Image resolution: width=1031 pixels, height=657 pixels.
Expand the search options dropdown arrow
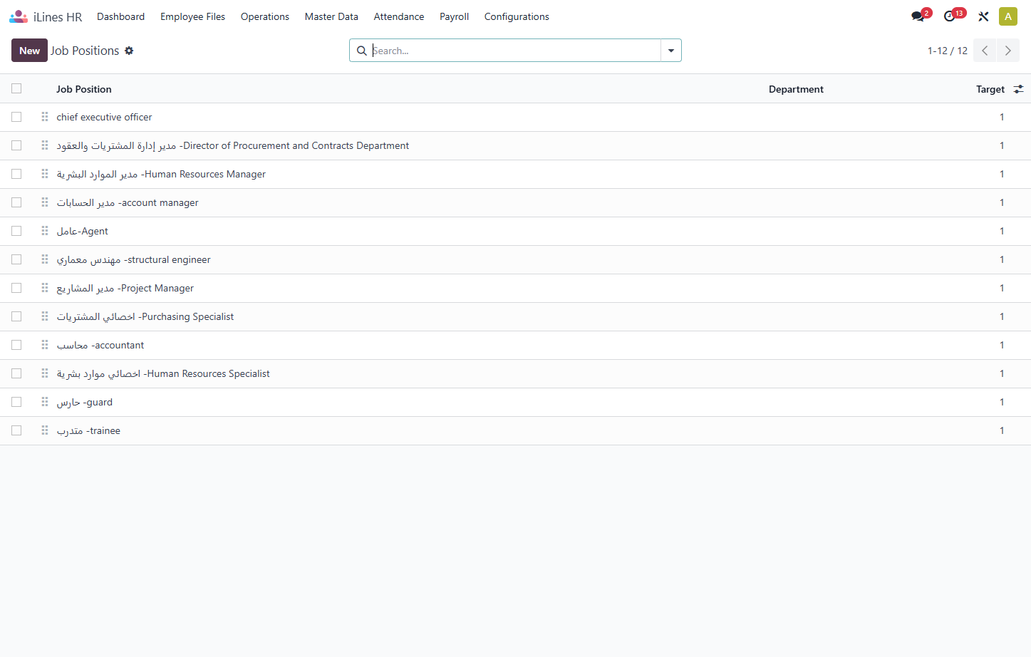pos(671,51)
